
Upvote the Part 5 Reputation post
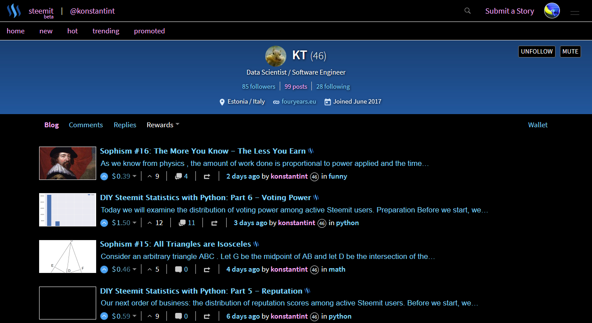click(x=104, y=316)
